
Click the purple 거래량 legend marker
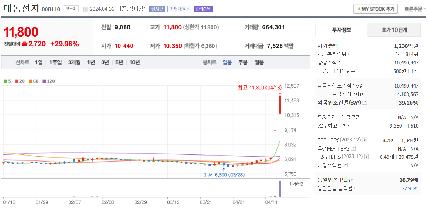click(291, 184)
